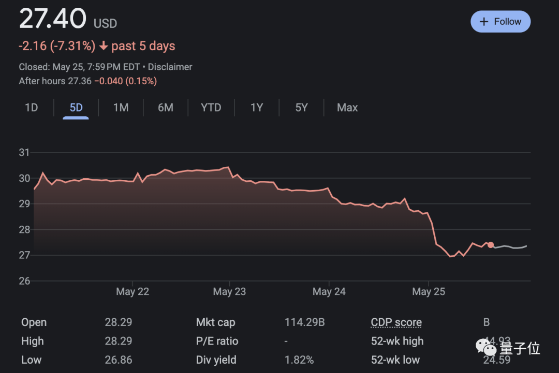559x373 pixels.
Task: Switch to the 6M chart range
Action: [166, 107]
